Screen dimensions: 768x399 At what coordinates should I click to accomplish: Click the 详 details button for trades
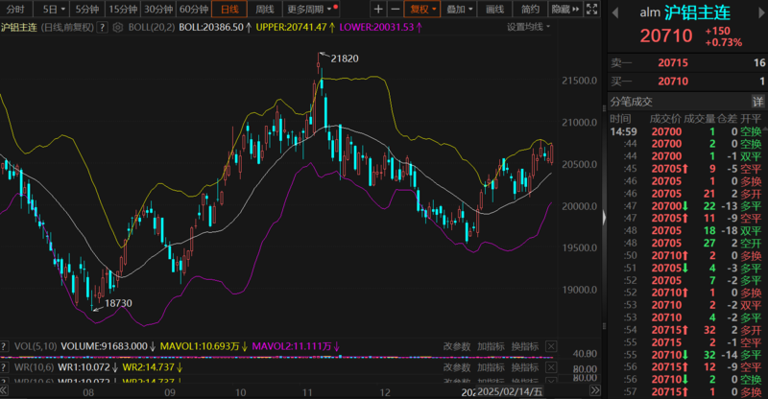point(757,102)
